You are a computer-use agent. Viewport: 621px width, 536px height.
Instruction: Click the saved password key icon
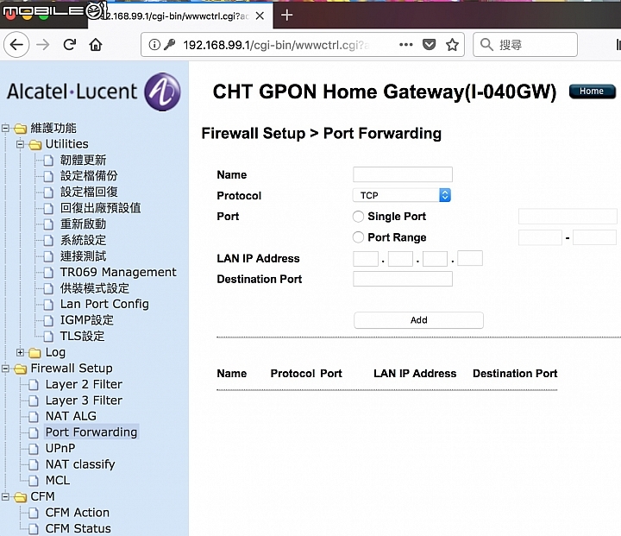coord(170,44)
